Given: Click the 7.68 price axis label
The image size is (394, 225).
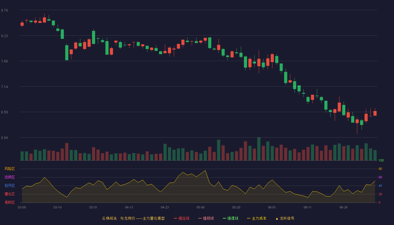Looking at the screenshot, I should [x=5, y=61].
